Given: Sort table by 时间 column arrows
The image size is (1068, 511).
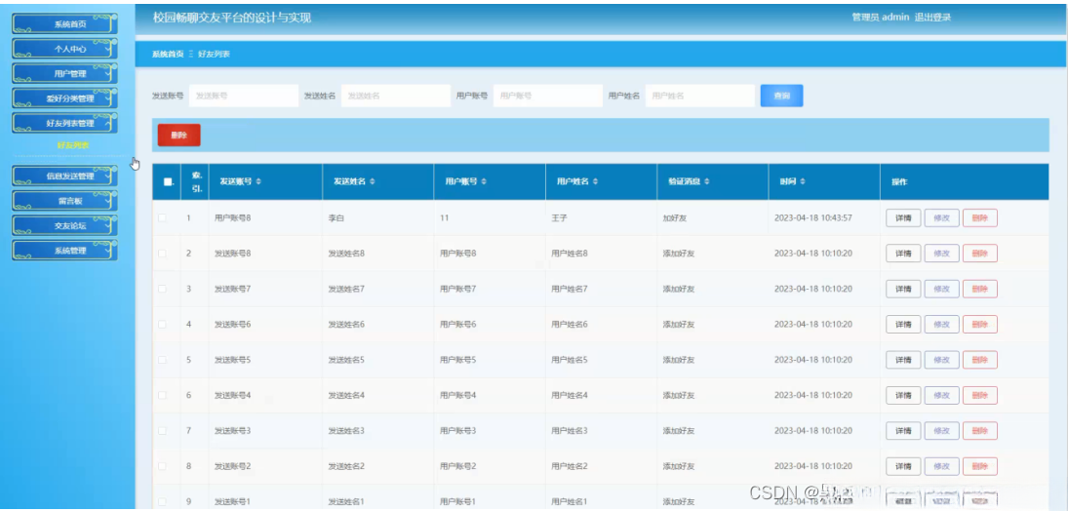Looking at the screenshot, I should pos(803,182).
